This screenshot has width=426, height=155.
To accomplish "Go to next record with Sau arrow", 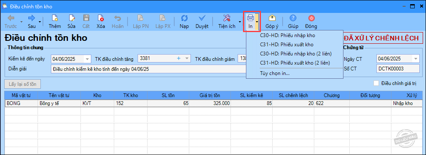I will tap(32, 18).
